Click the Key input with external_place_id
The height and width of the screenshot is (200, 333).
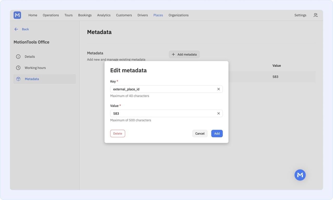click(x=166, y=89)
